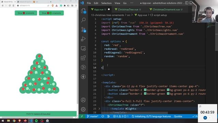
Task: Toggle the editor layout icon in title bar
Action: coord(187,3)
